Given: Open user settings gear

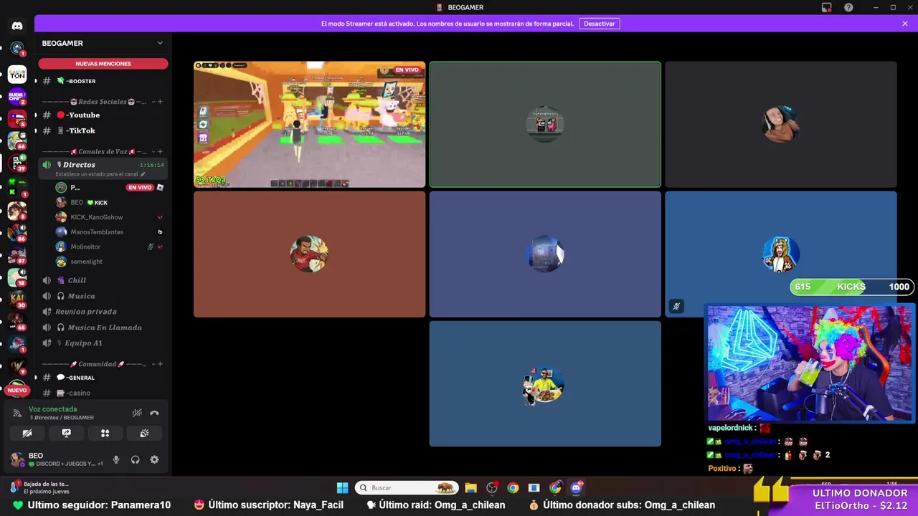Looking at the screenshot, I should tap(154, 459).
